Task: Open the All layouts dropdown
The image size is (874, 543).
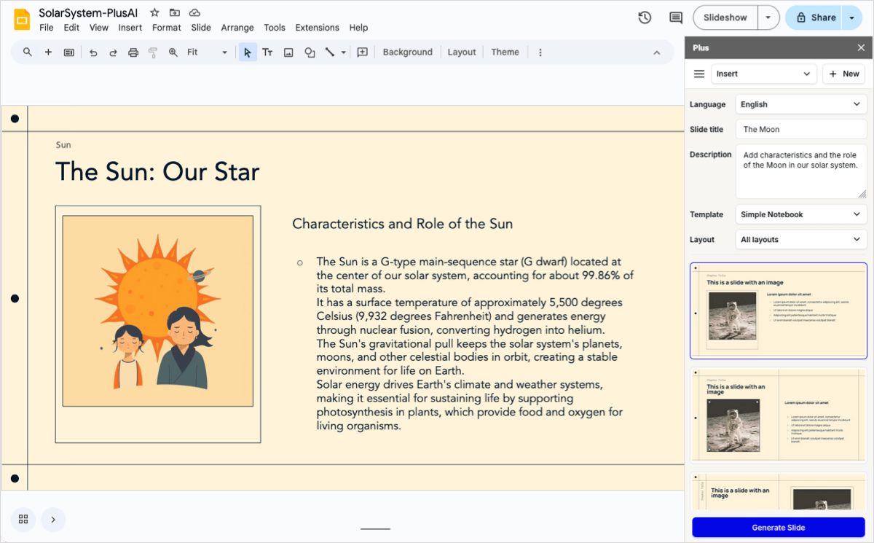Action: 800,239
